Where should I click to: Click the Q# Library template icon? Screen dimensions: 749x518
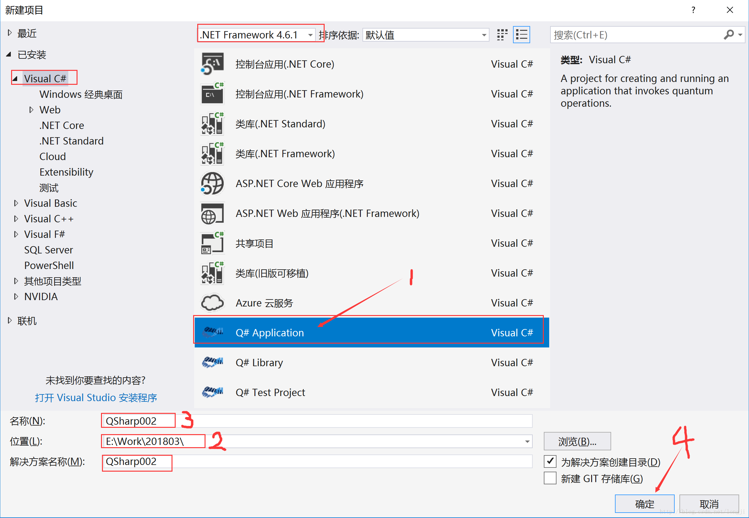point(213,362)
